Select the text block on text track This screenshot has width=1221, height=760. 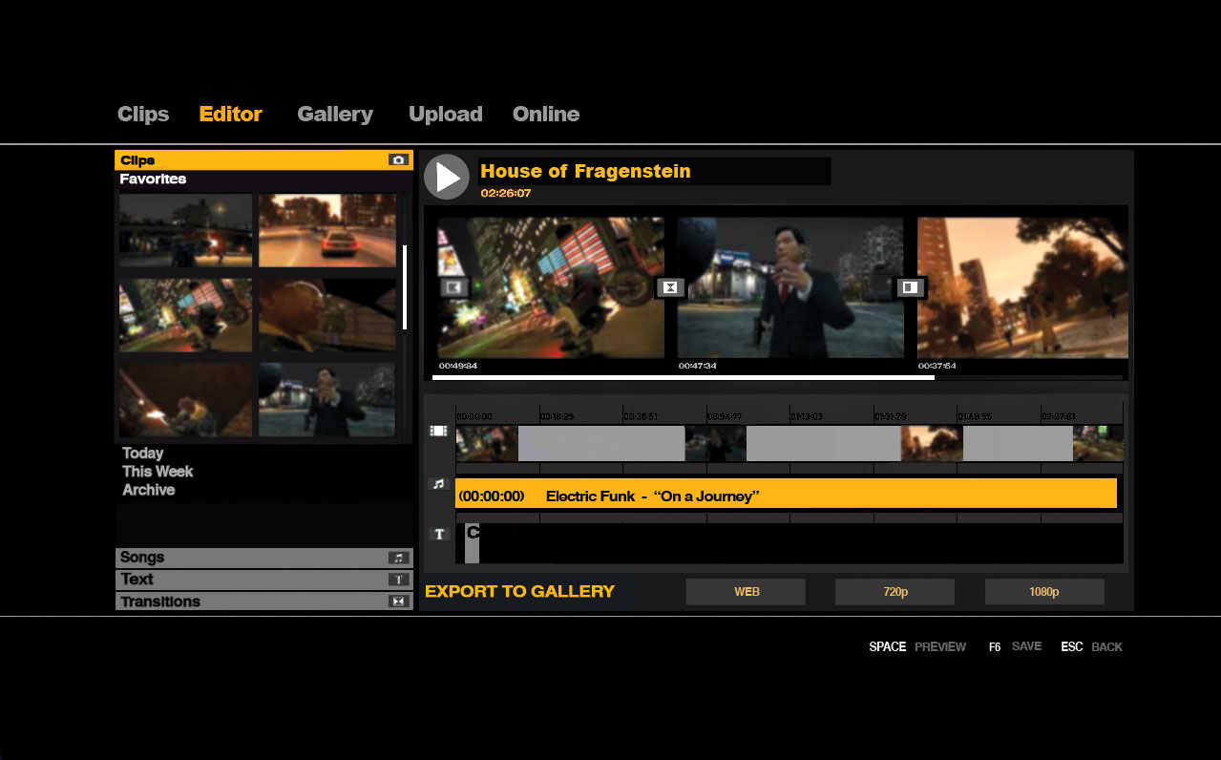coord(472,543)
